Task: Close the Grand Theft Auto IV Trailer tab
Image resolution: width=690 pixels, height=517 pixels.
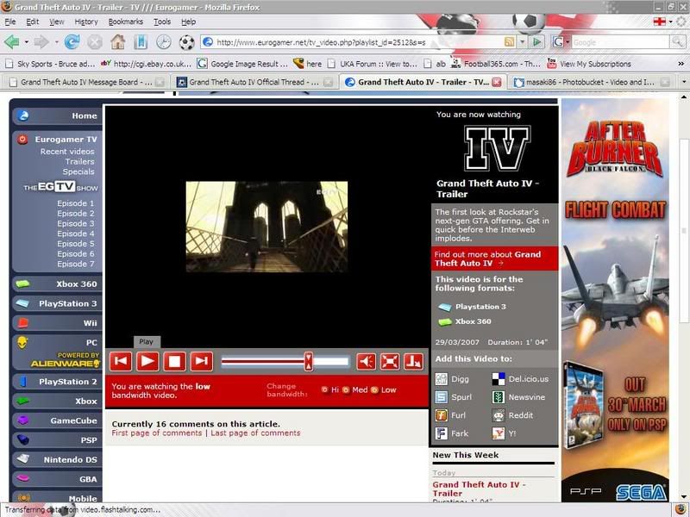Action: [497, 82]
